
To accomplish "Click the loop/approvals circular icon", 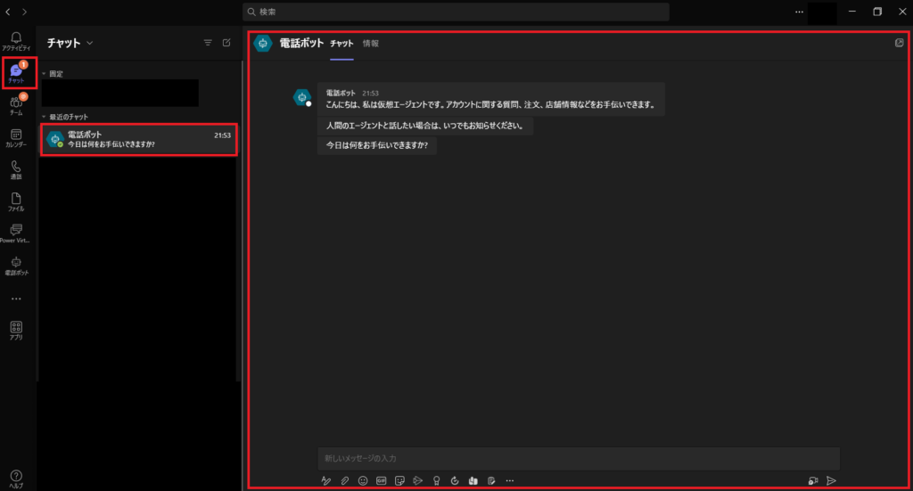I will pos(455,480).
